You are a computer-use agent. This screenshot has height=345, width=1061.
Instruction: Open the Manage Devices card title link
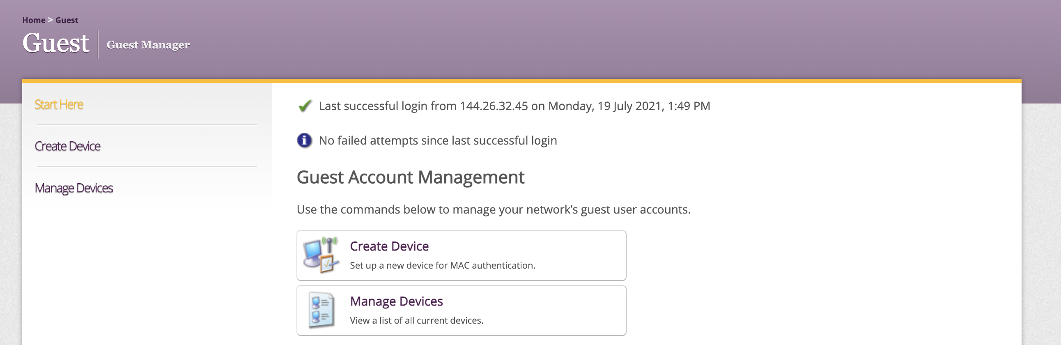pos(396,301)
